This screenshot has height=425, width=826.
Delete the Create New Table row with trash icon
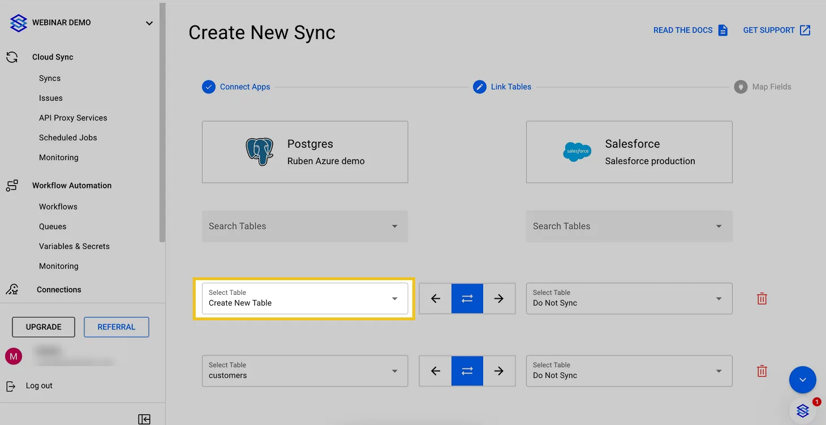762,298
